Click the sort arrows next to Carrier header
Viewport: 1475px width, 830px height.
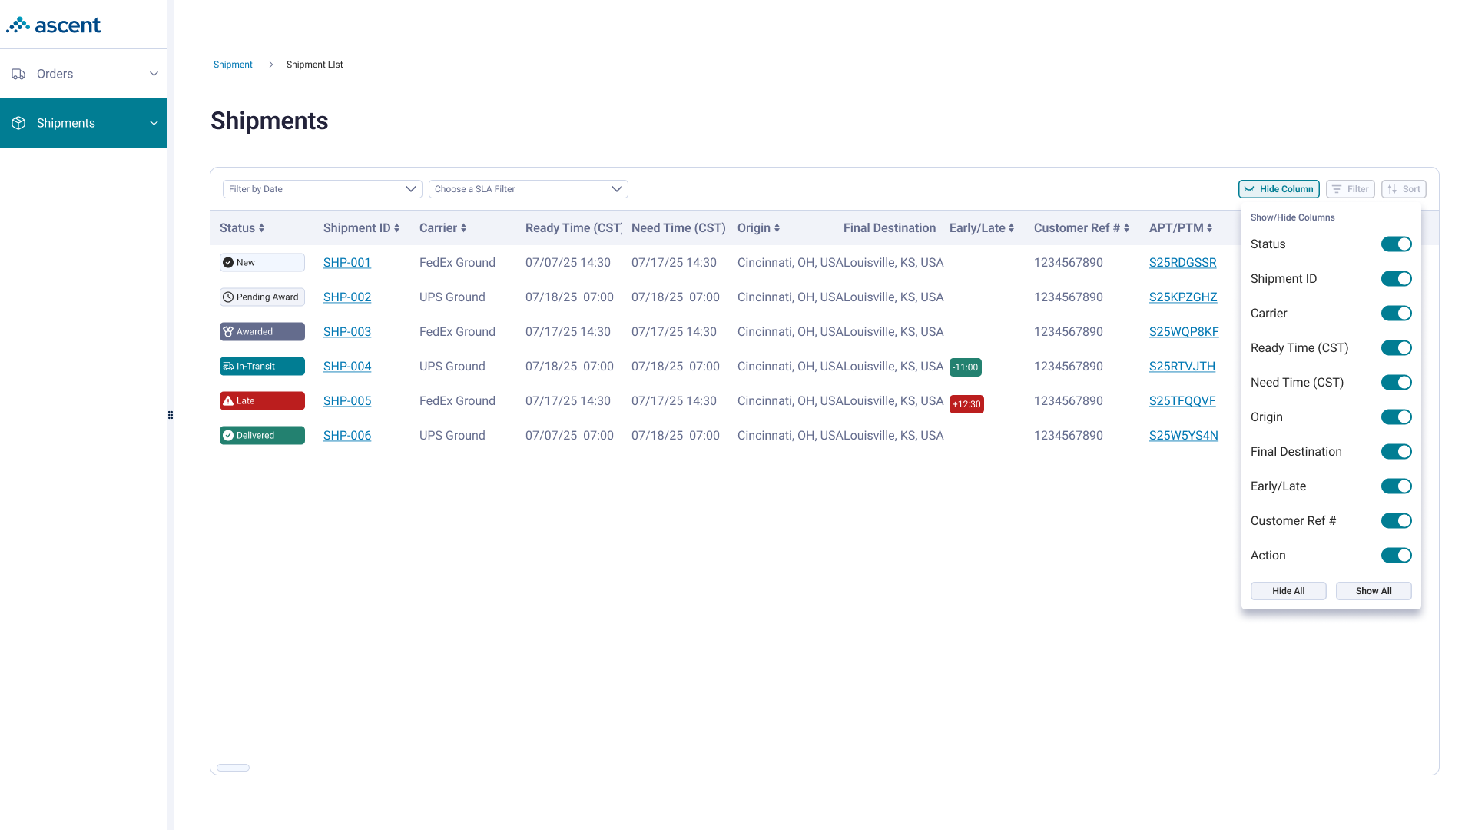[463, 228]
